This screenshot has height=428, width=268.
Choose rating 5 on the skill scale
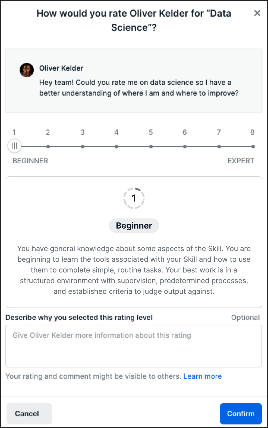coord(151,146)
